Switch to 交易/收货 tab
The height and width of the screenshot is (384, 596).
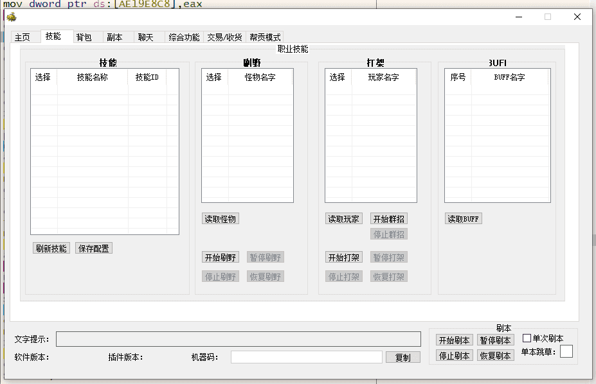224,37
